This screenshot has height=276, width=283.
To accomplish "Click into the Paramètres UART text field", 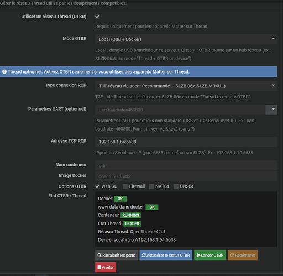I will coord(180,110).
